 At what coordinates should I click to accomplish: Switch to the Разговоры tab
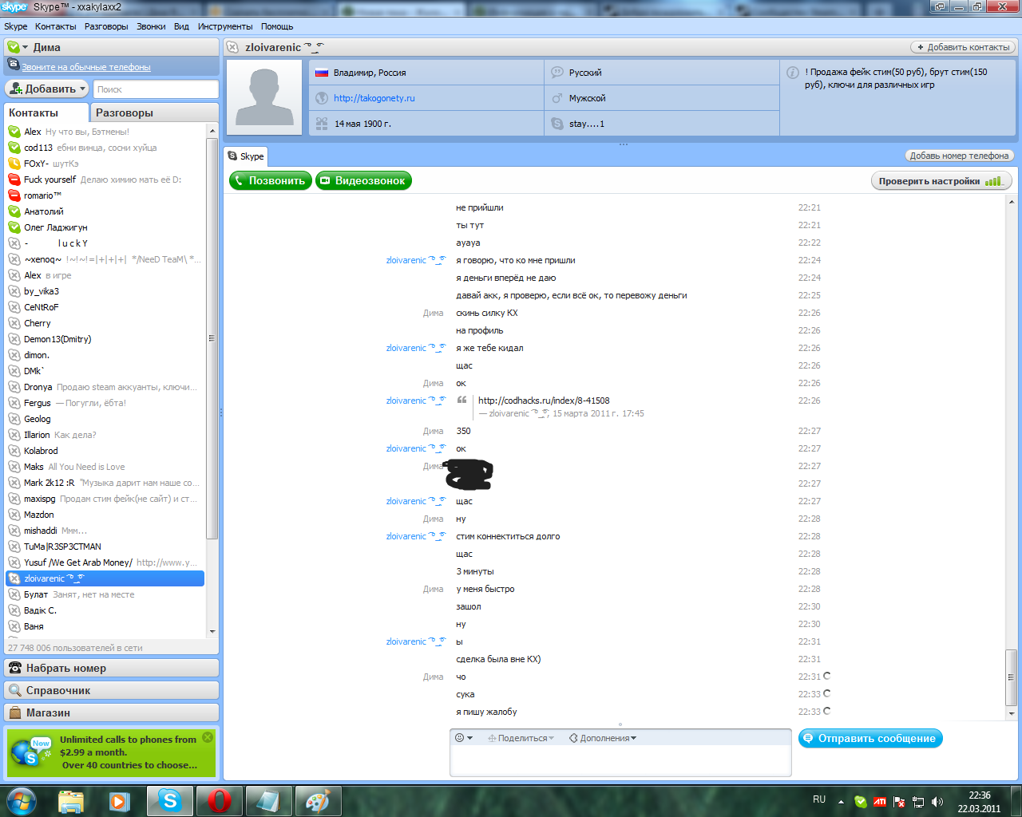click(153, 112)
